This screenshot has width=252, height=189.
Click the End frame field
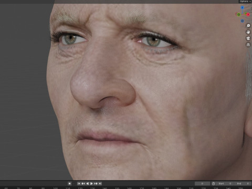[243, 183]
